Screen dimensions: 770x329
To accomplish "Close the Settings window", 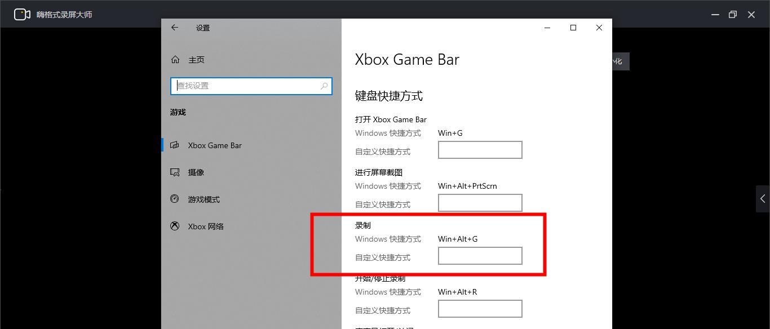I will [599, 28].
